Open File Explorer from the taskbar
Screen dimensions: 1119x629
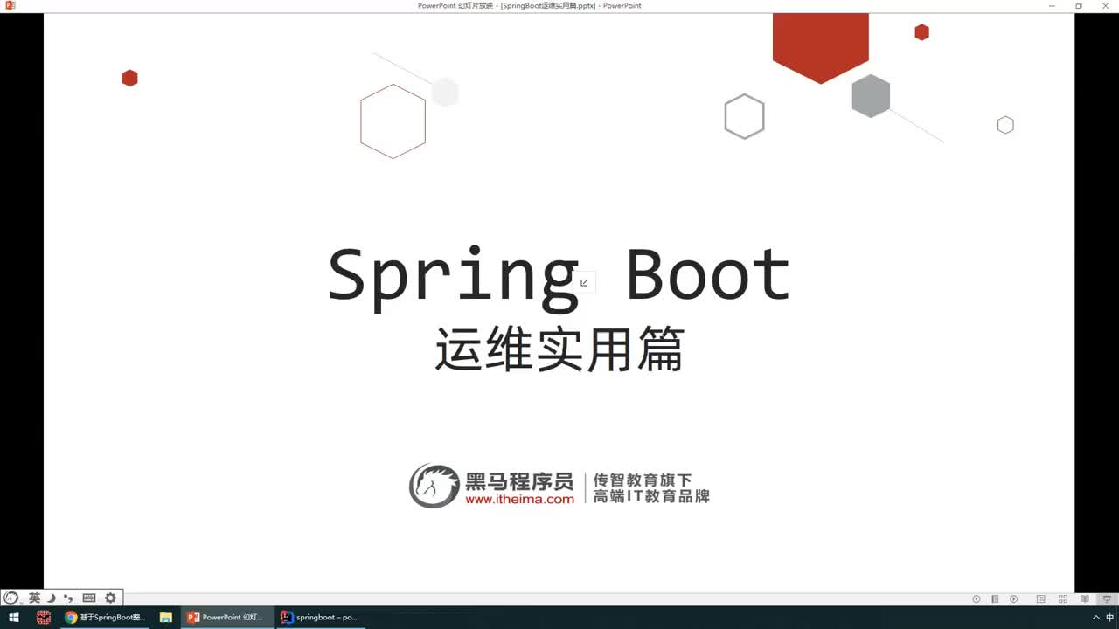[x=165, y=617]
